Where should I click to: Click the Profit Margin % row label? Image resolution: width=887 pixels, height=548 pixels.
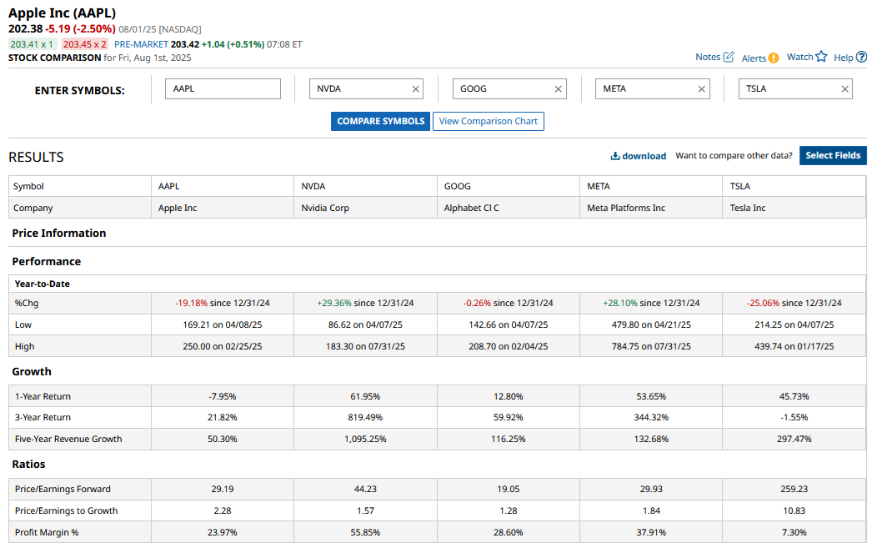pyautogui.click(x=47, y=532)
